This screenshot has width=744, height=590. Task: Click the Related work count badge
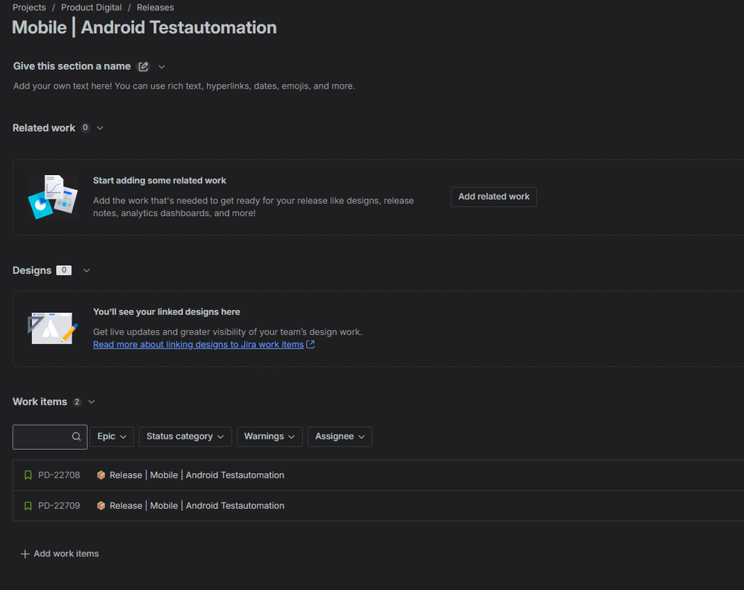click(86, 127)
